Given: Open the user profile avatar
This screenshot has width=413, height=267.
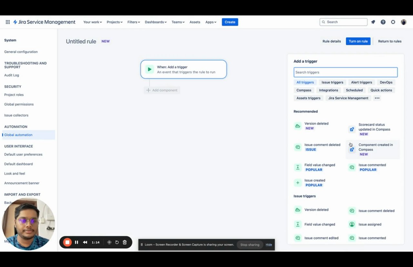Looking at the screenshot, I should (x=404, y=22).
